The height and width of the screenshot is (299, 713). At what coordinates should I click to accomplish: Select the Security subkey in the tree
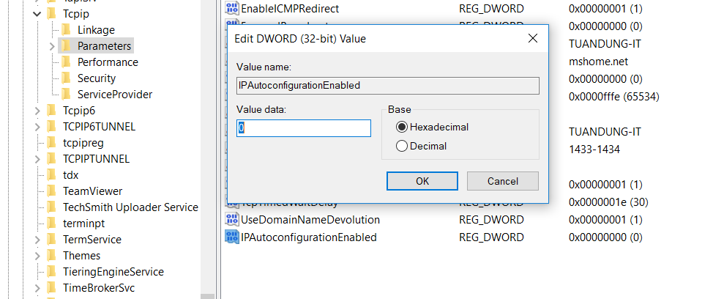click(97, 78)
